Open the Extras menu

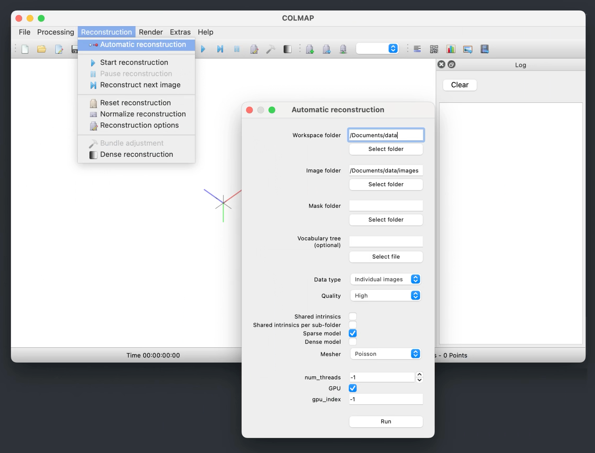pos(180,32)
